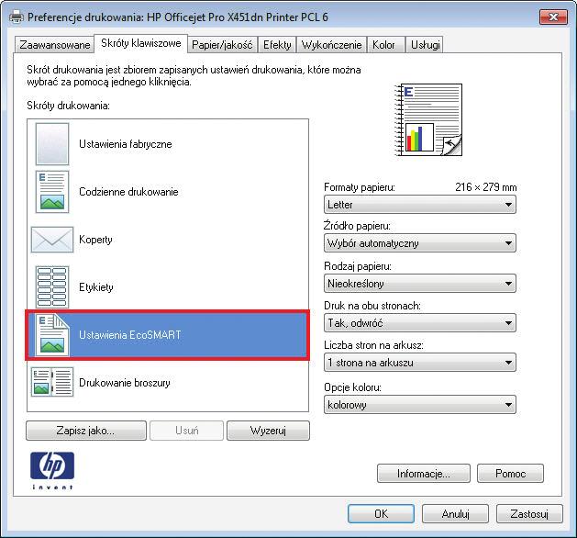Click the Etykiety labels sheet icon
Screen dimensions: 577x538
click(52, 287)
